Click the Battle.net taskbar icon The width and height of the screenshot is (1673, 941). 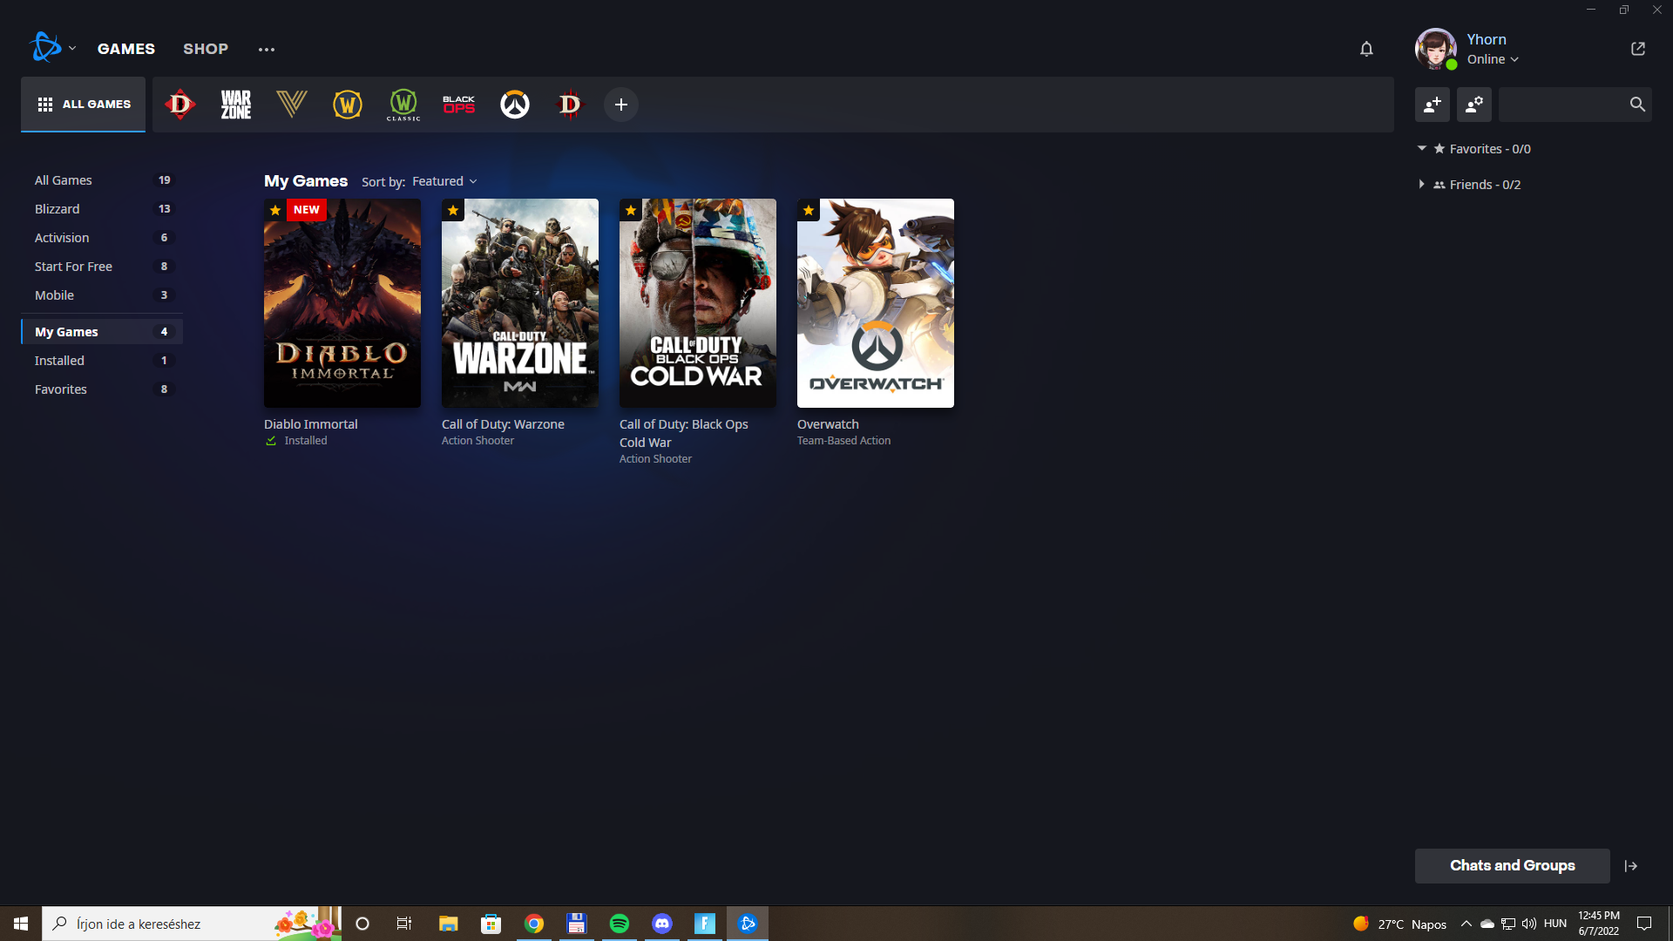[x=748, y=924]
